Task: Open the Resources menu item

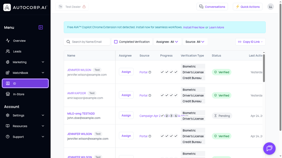Action: pos(25,126)
